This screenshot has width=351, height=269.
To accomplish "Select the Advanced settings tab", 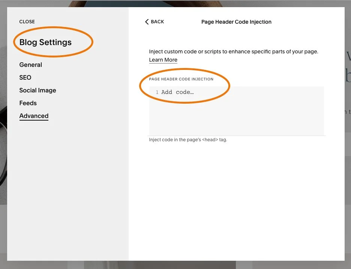I will (x=34, y=116).
